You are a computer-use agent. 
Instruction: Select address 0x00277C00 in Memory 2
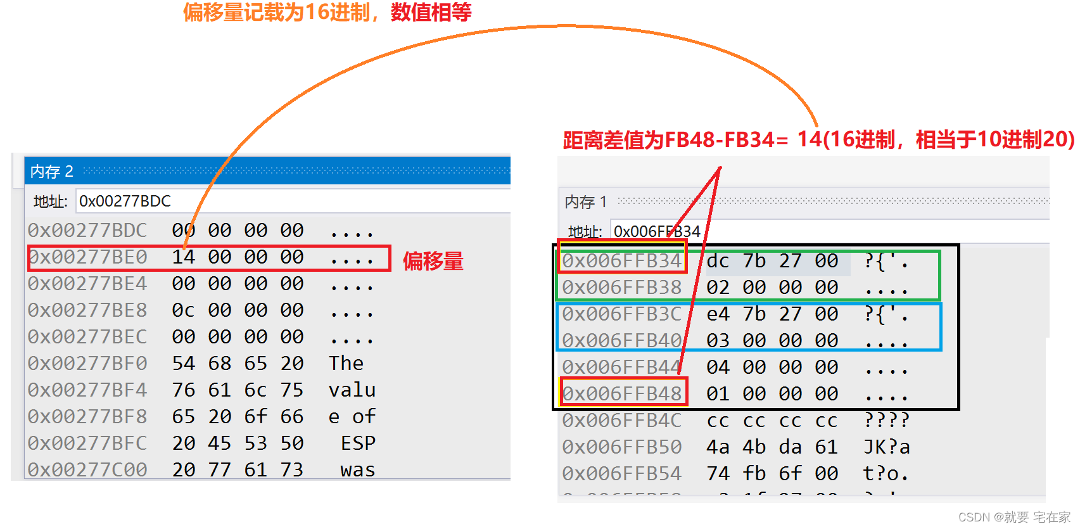coord(87,470)
